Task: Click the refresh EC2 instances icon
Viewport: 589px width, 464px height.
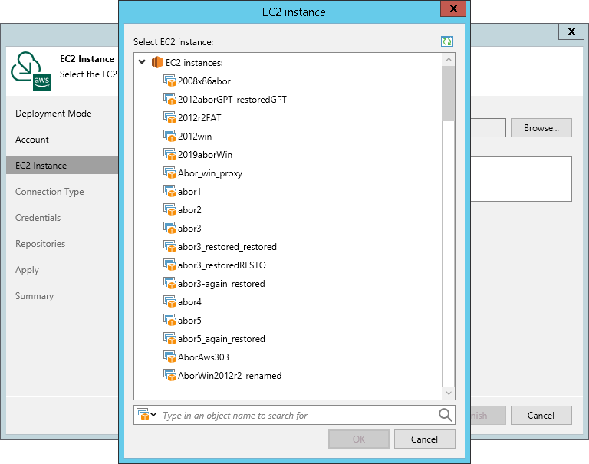Action: click(447, 41)
